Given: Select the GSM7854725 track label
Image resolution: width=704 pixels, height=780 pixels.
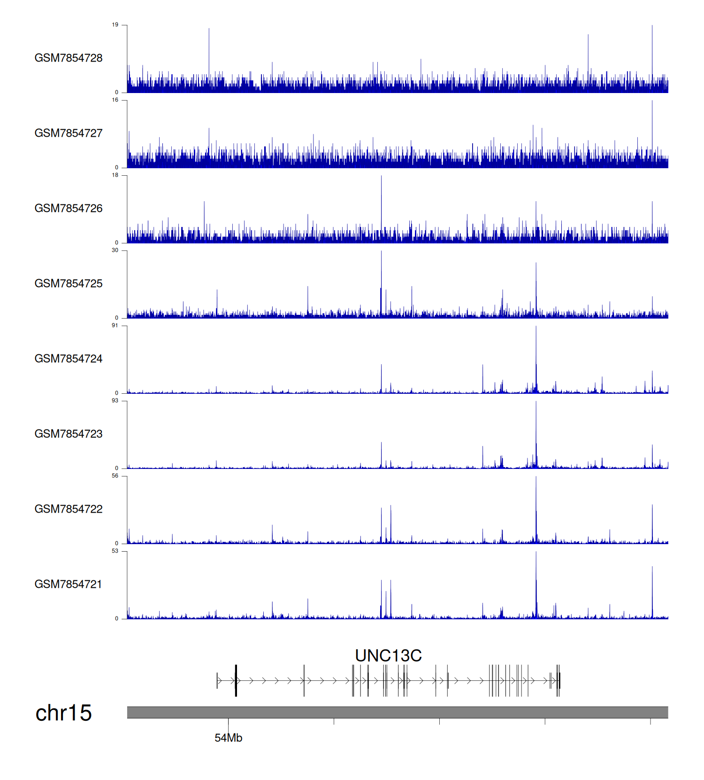Looking at the screenshot, I should [x=69, y=283].
